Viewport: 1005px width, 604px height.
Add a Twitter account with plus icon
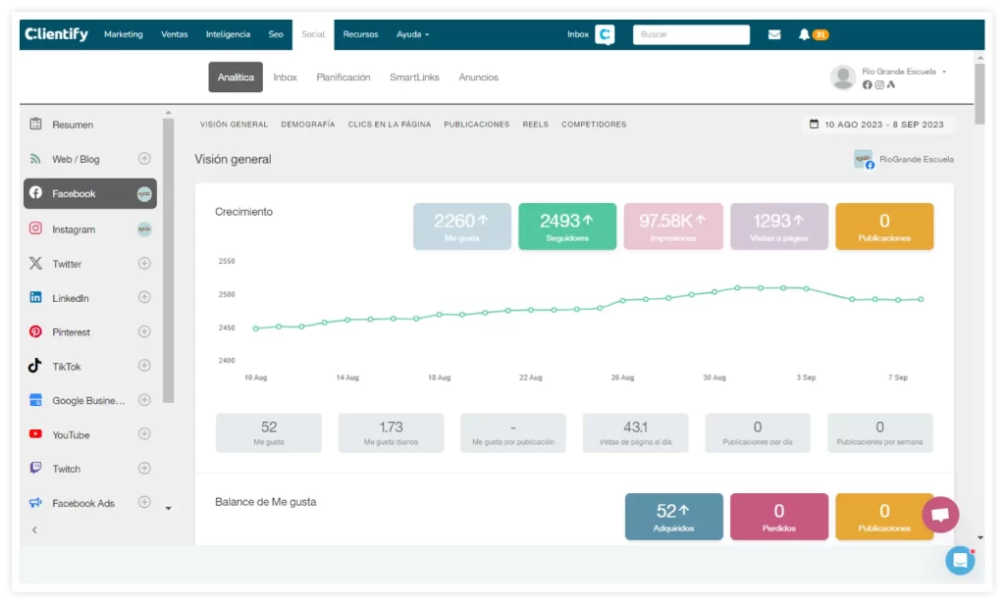click(x=144, y=263)
